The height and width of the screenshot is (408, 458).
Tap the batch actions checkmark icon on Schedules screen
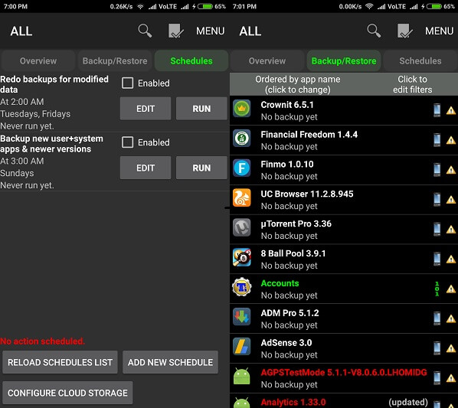point(175,31)
